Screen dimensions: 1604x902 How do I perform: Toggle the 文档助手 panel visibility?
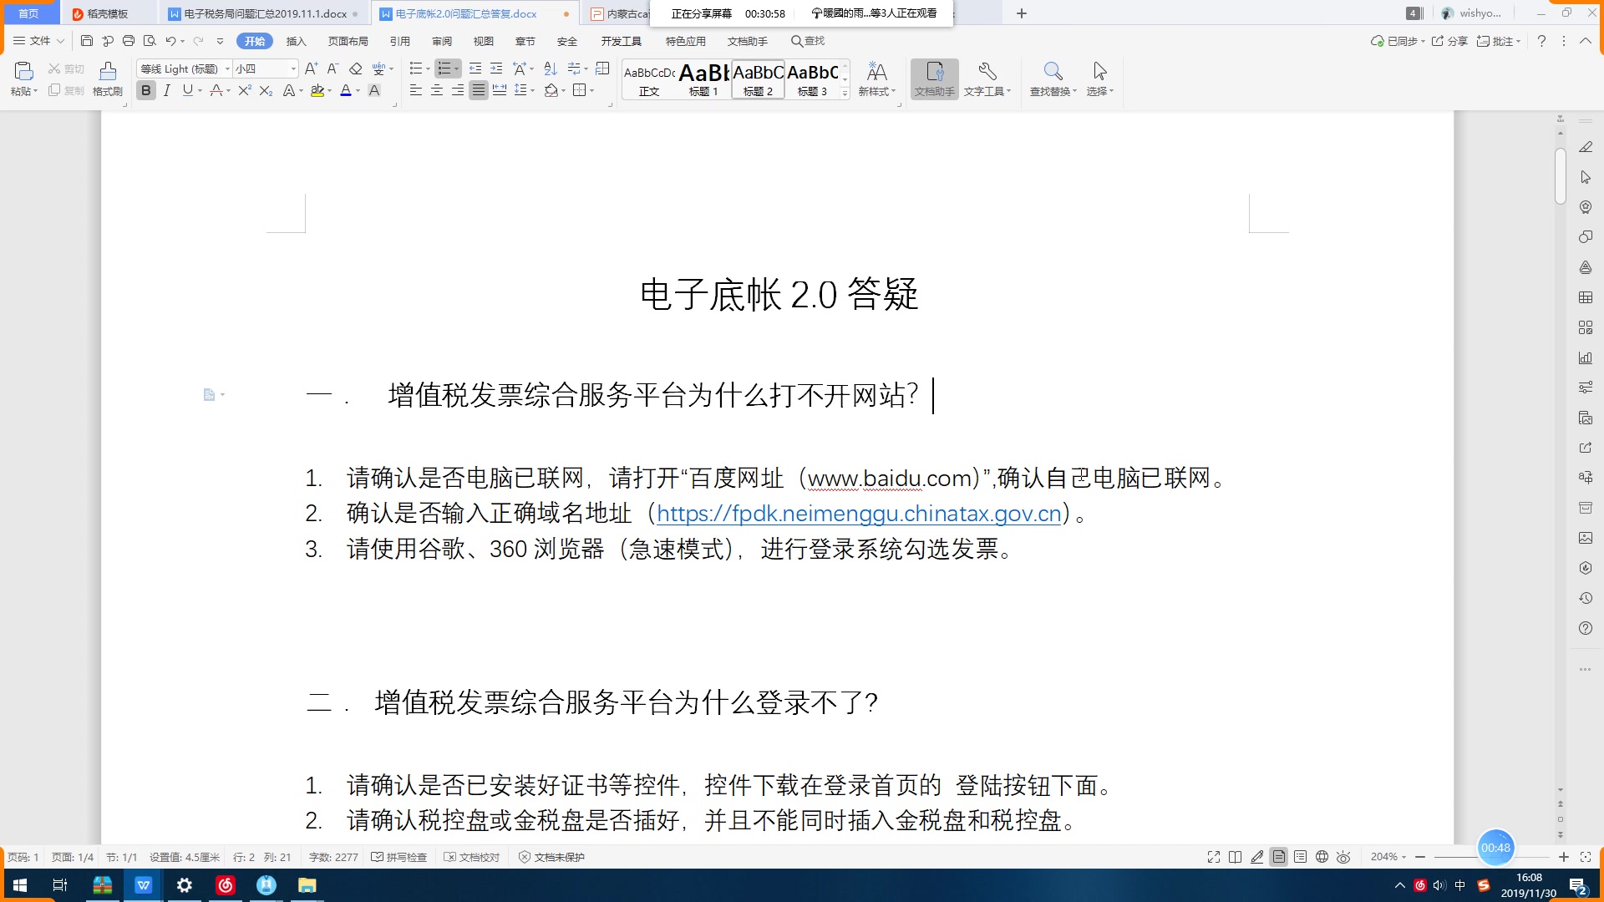coord(933,79)
